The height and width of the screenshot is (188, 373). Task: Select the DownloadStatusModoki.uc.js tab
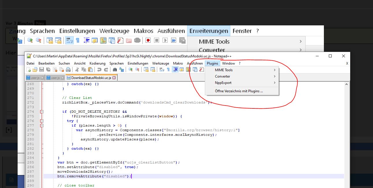91,78
